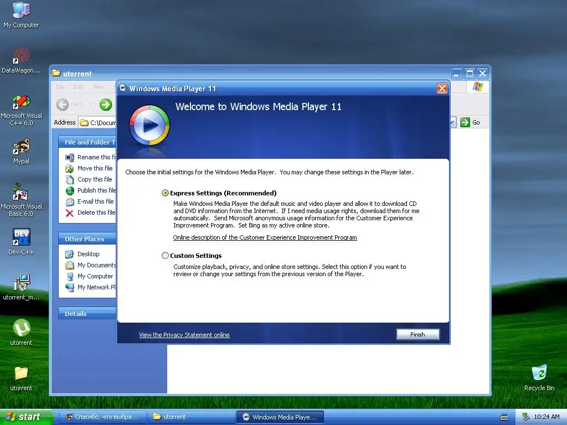Click E-mail this file task
Viewport: 567px width, 425px height.
coord(90,201)
